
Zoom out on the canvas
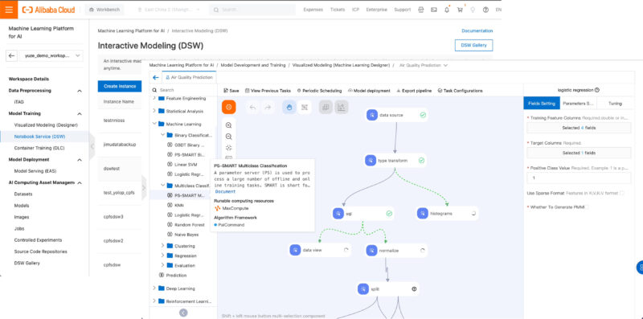229,137
